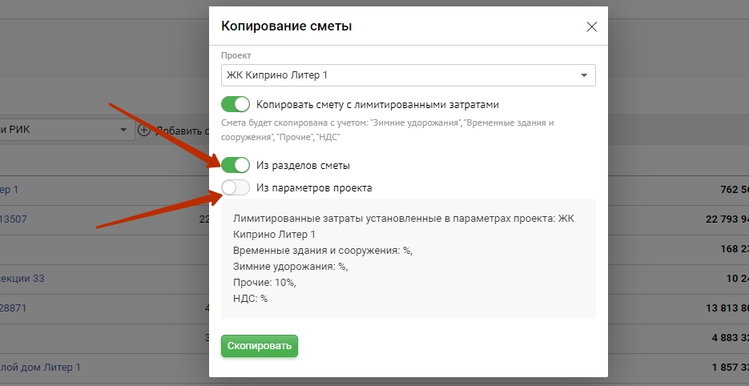This screenshot has width=749, height=386.
Task: Close the Копирование сметы dialog
Action: point(592,26)
